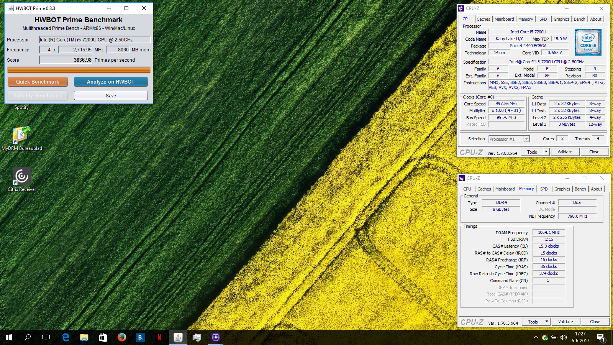The height and width of the screenshot is (345, 613).
Task: Click Quick Benchmark button
Action: point(38,82)
